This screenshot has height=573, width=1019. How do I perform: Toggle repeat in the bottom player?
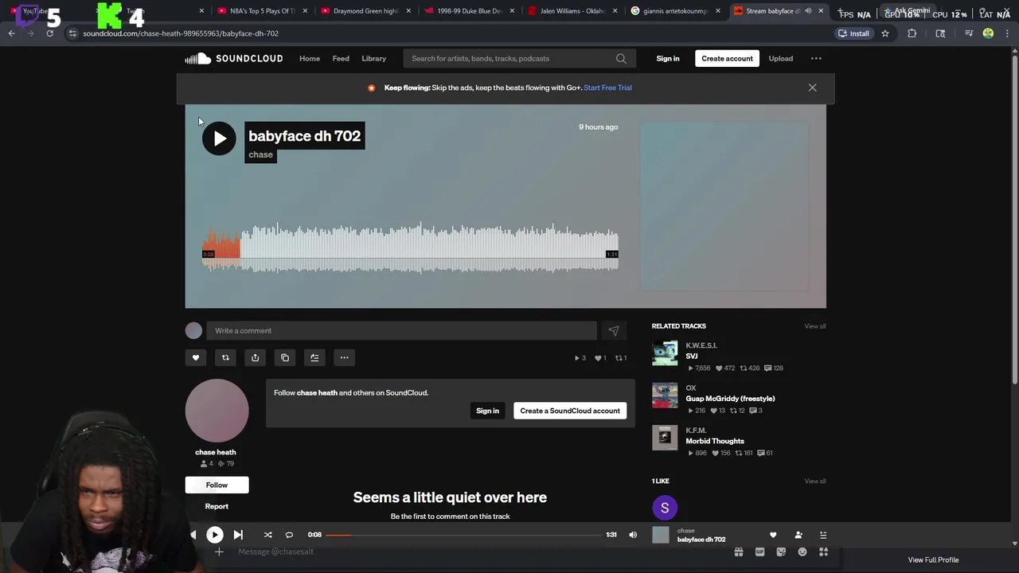pyautogui.click(x=289, y=535)
